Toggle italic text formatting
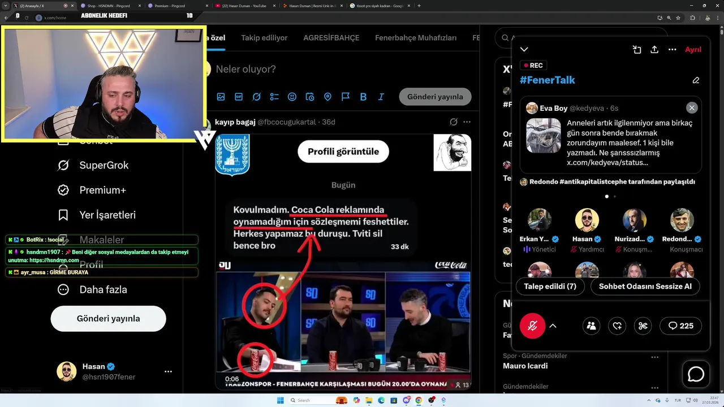Screen dimensions: 724x407 tap(381, 97)
